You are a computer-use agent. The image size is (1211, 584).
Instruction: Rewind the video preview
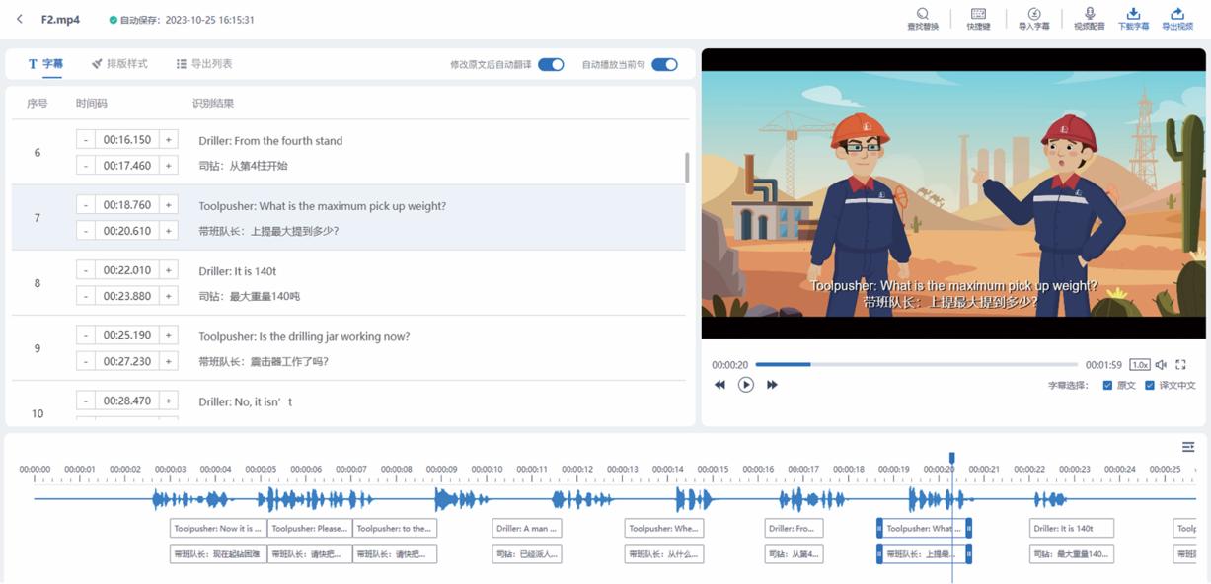[719, 385]
